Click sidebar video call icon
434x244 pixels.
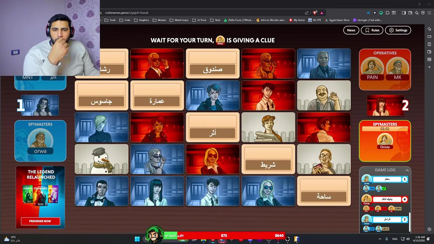click(429, 37)
